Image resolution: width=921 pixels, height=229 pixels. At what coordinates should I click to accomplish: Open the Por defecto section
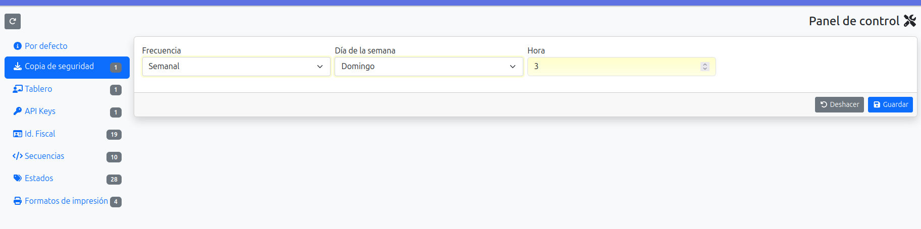46,46
